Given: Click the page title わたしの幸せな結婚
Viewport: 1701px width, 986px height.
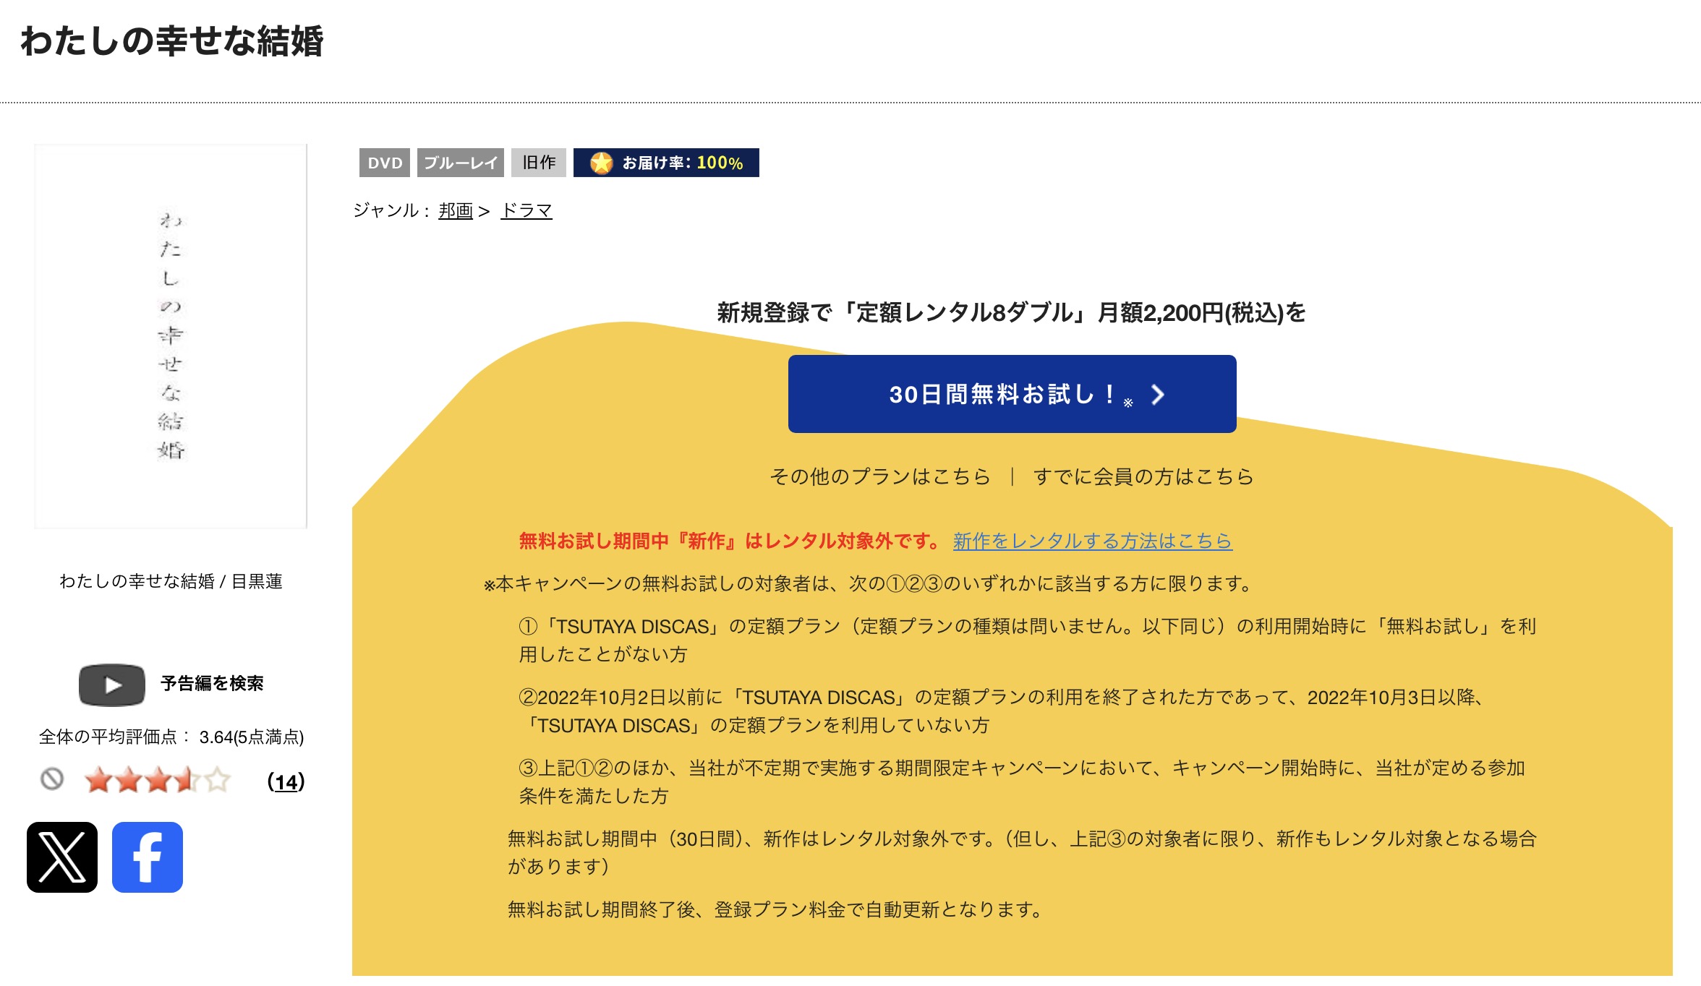Looking at the screenshot, I should pos(172,41).
